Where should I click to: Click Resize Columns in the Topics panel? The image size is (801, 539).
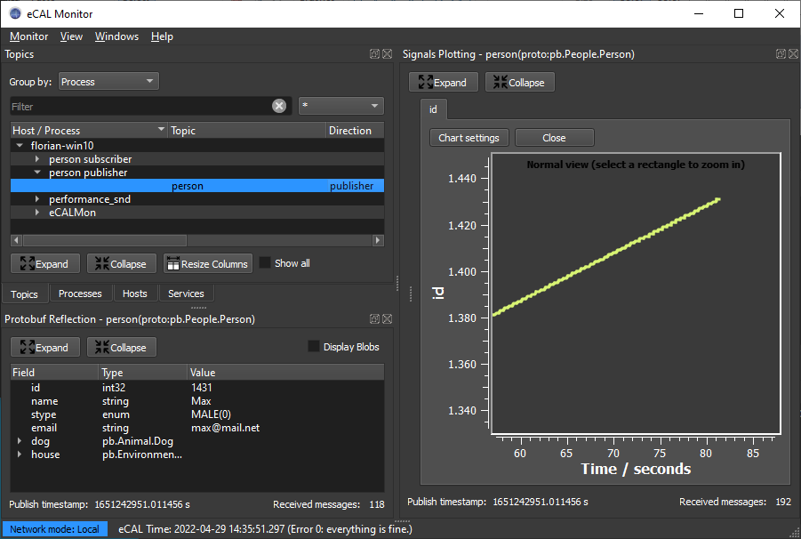(207, 264)
